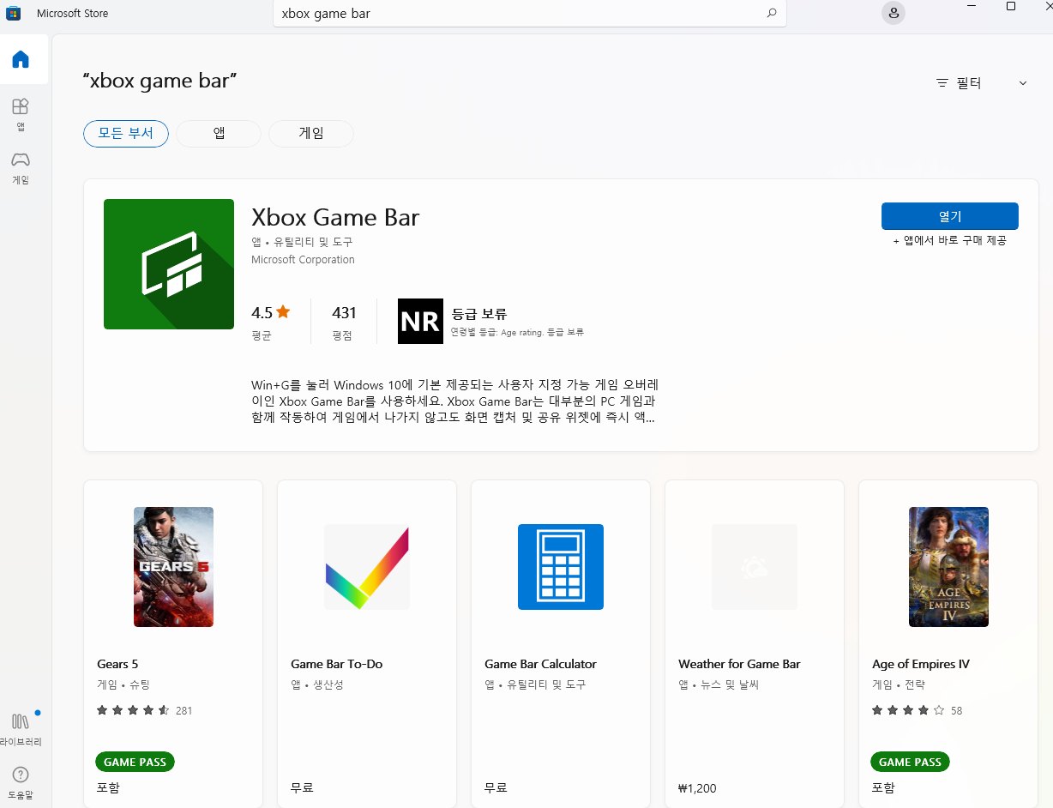Click the 필터 label button
This screenshot has width=1053, height=808.
pyautogui.click(x=969, y=83)
